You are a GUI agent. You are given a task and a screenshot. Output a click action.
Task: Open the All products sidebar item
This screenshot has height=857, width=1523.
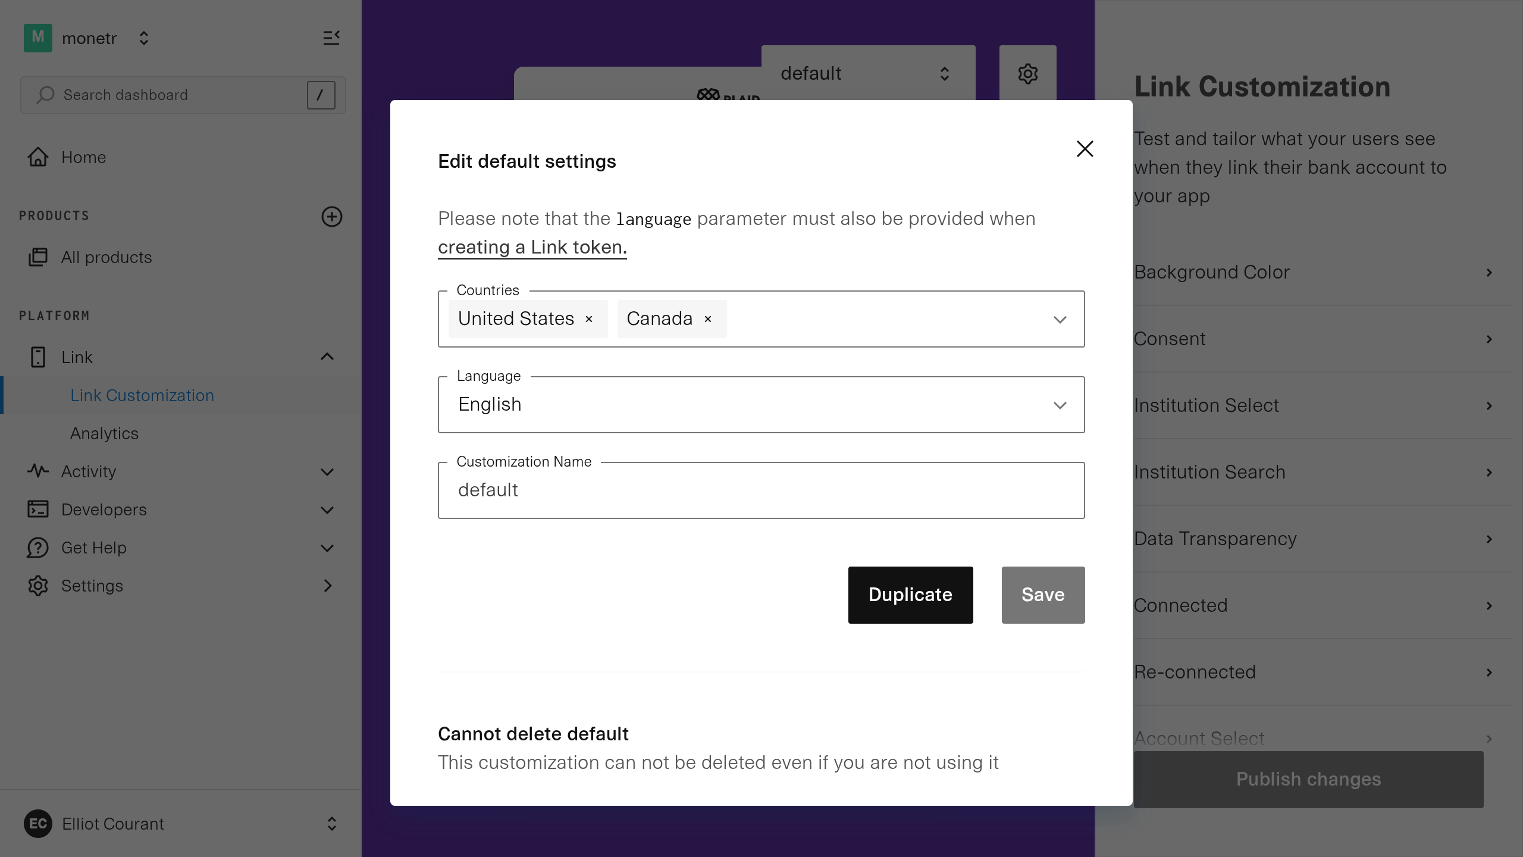(x=106, y=257)
